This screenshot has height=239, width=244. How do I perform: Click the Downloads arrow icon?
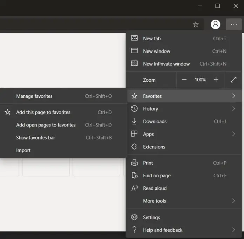click(x=134, y=121)
